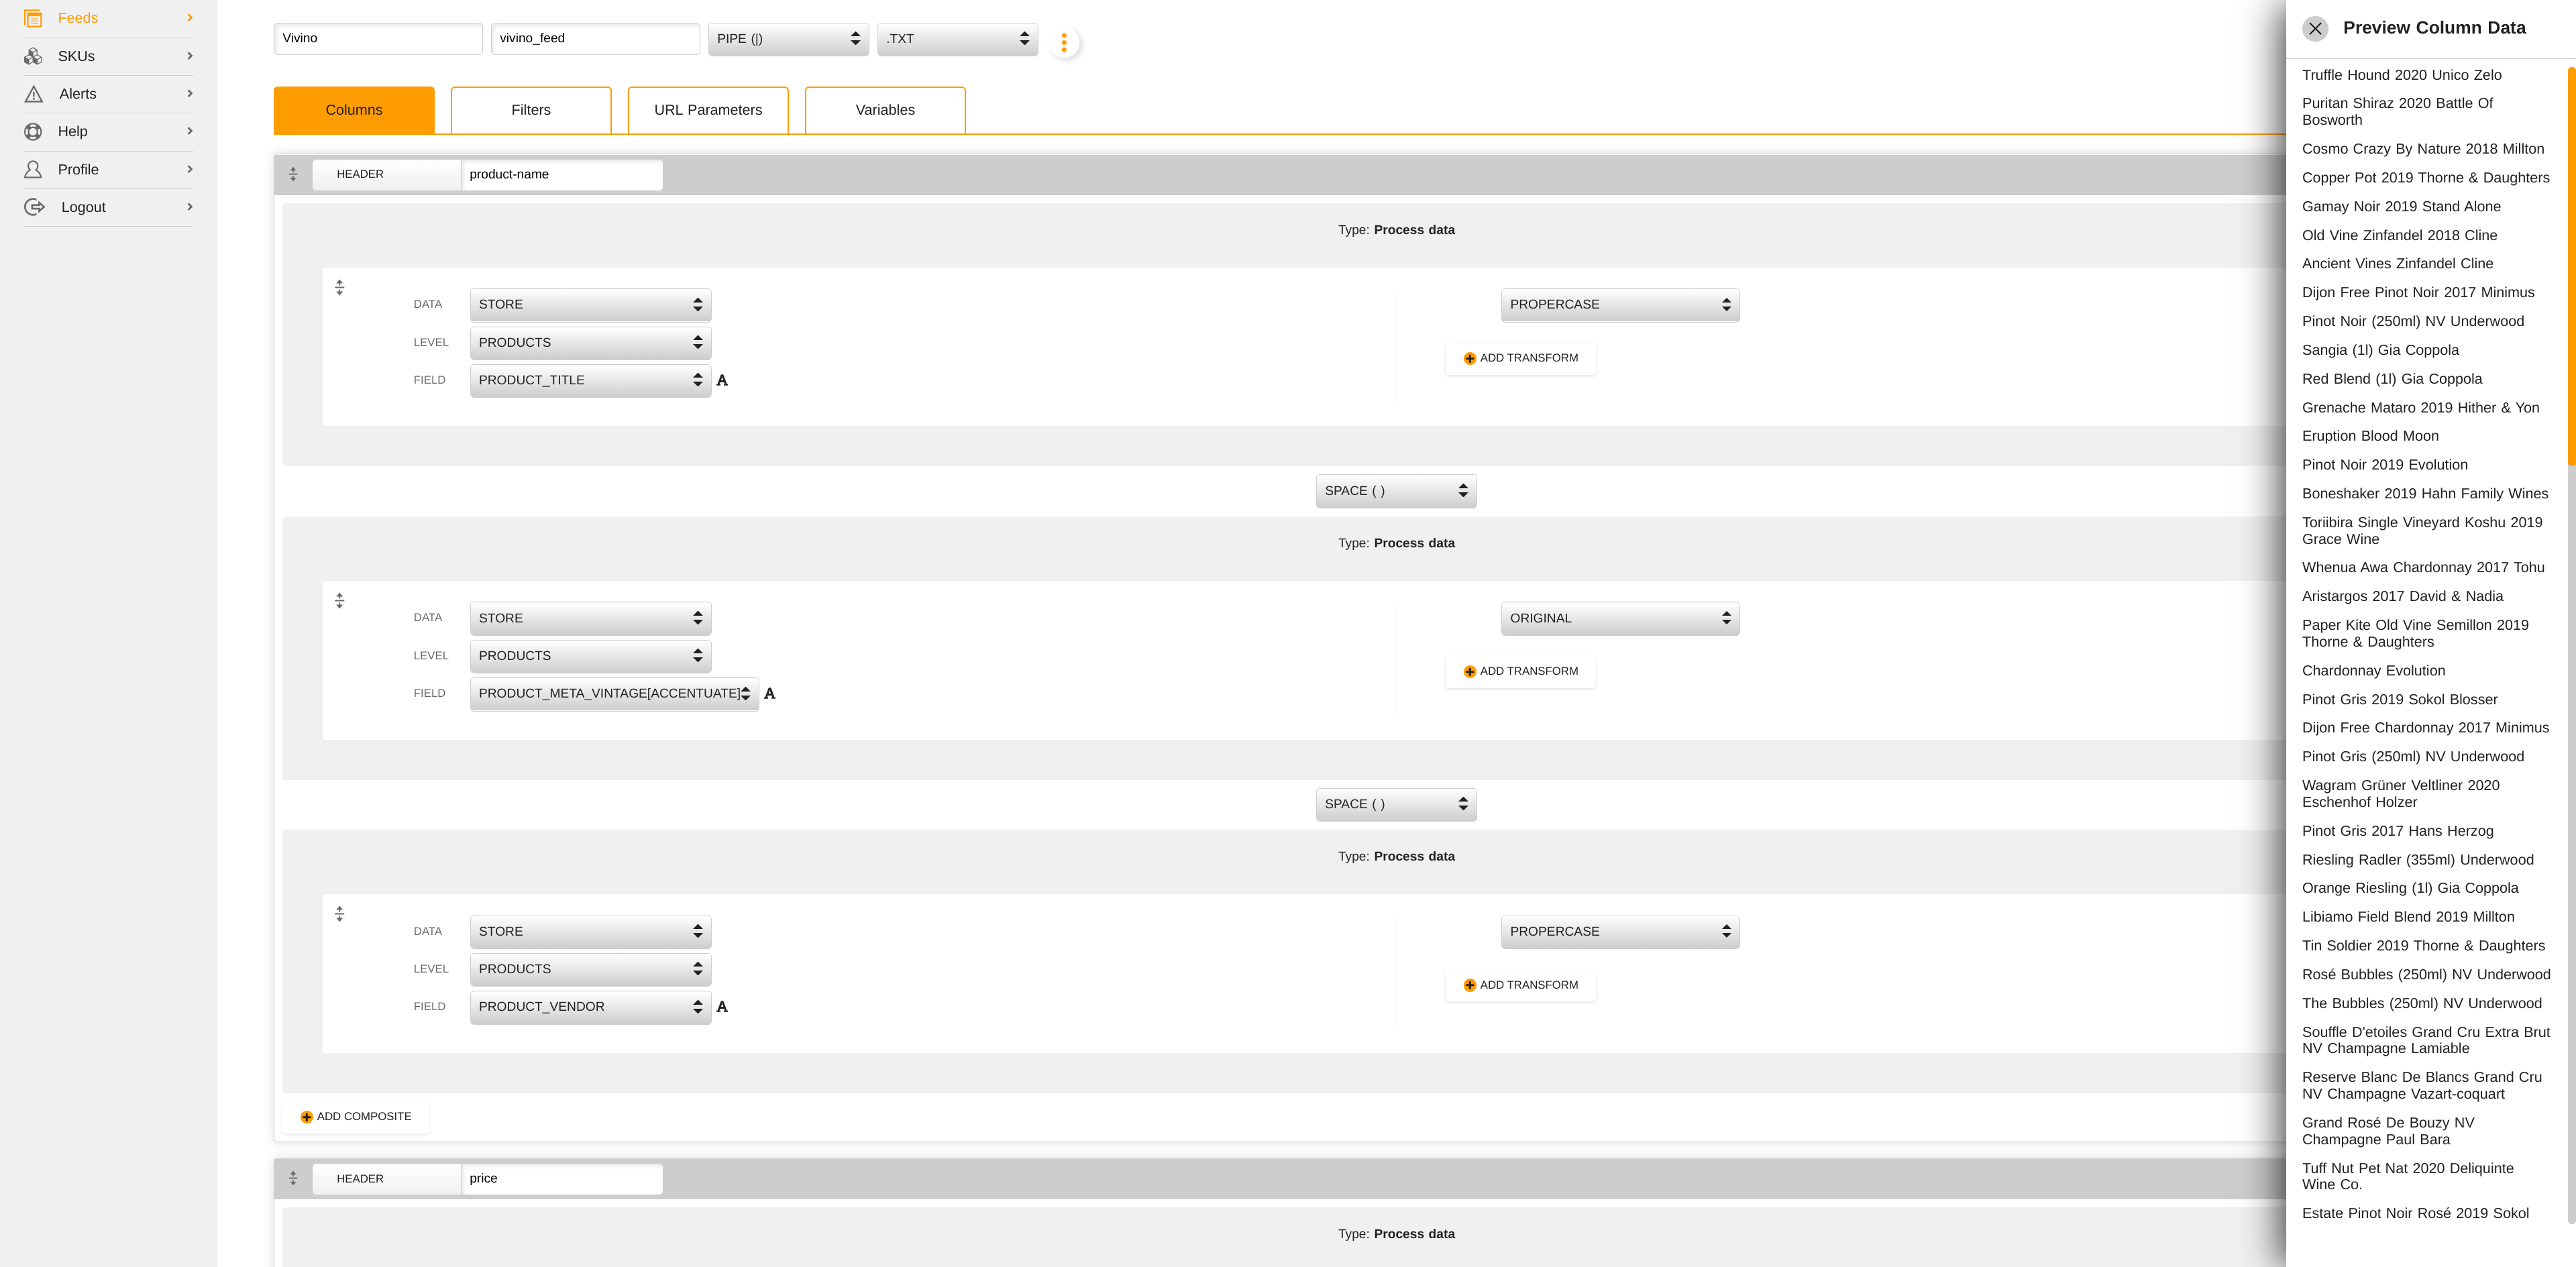
Task: Click preview row Aristargos 2017 David & Nadia
Action: [x=2402, y=596]
